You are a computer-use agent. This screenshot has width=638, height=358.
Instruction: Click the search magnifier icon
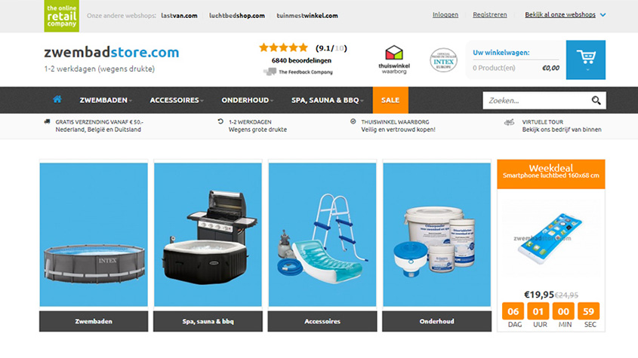pyautogui.click(x=596, y=100)
